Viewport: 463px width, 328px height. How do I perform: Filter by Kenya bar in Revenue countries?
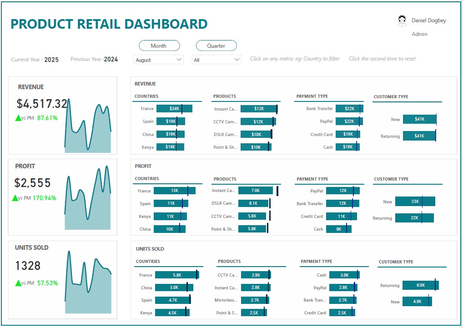[x=170, y=147]
